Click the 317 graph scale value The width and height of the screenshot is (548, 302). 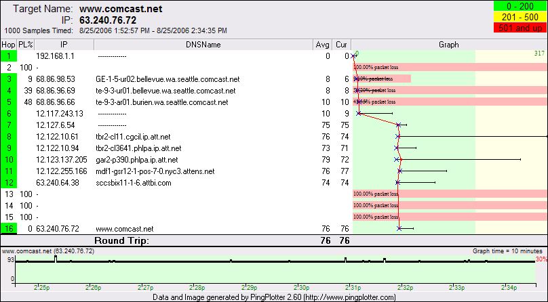[540, 53]
